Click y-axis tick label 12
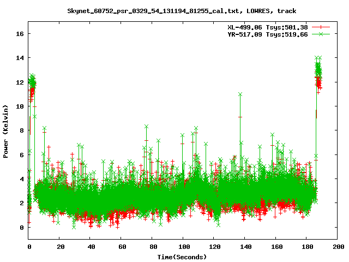Image resolution: width=349 pixels, height=262 pixels. (20, 82)
